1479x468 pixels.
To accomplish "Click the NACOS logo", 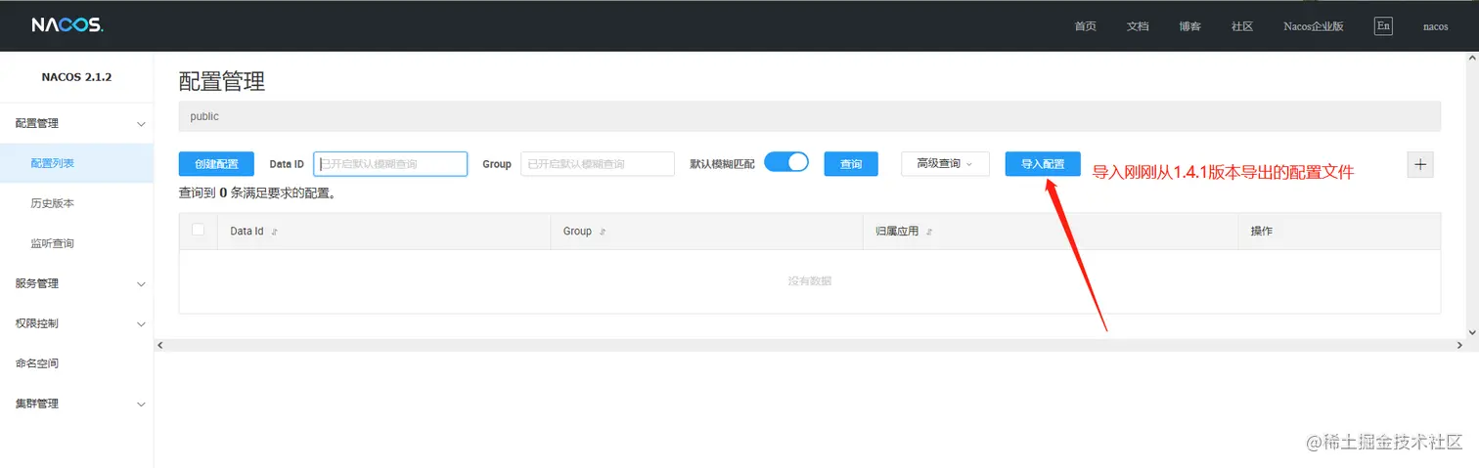I will pos(67,25).
